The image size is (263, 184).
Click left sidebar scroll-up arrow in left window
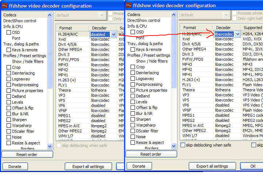[x=49, y=15]
